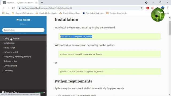The height and width of the screenshot is (96, 171).
Task: Click the scrollbar down arrow
Action: (x=170, y=94)
